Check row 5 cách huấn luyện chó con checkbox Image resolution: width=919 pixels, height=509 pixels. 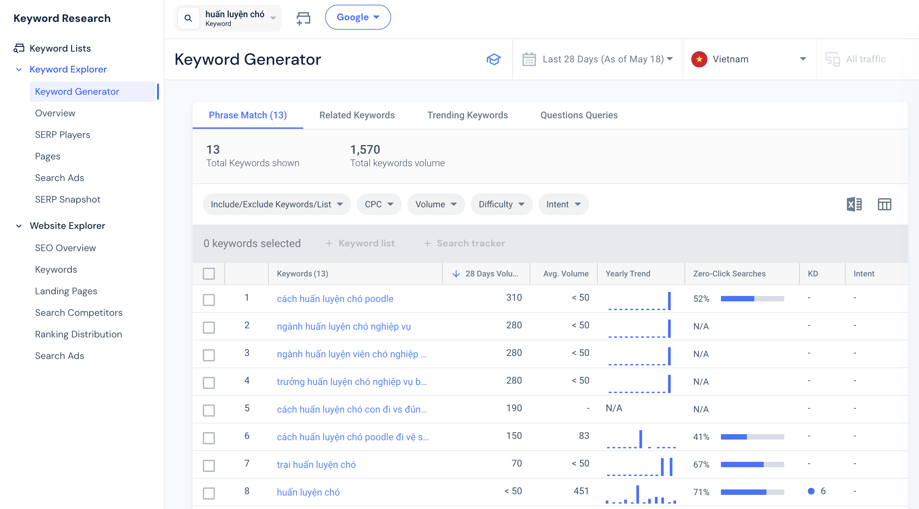pyautogui.click(x=209, y=411)
